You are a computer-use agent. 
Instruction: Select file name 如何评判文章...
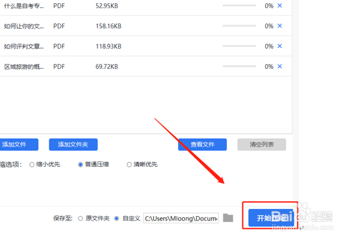(x=24, y=47)
